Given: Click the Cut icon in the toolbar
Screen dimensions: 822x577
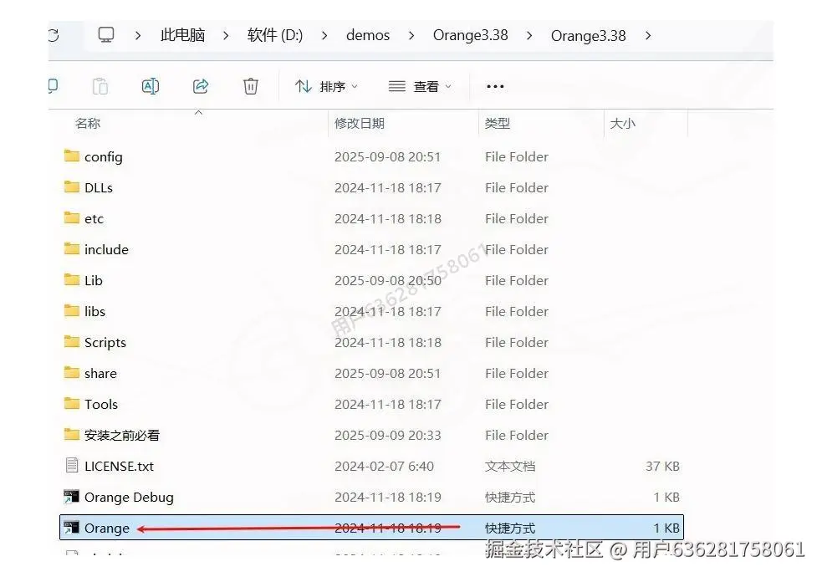Looking at the screenshot, I should [52, 86].
